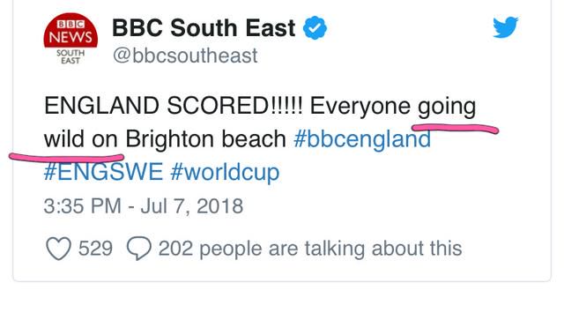Image resolution: width=564 pixels, height=320 pixels.
Task: Click the word "Everyone" in the tweet
Action: pyautogui.click(x=360, y=107)
